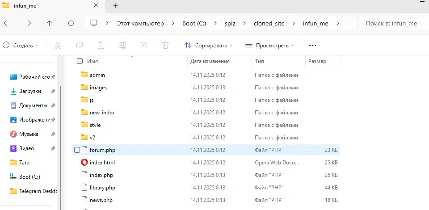
Task: Expand the Просмотреть view dropdown
Action: pos(270,45)
